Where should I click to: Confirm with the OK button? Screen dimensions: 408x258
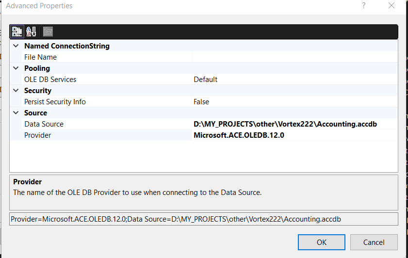click(322, 242)
